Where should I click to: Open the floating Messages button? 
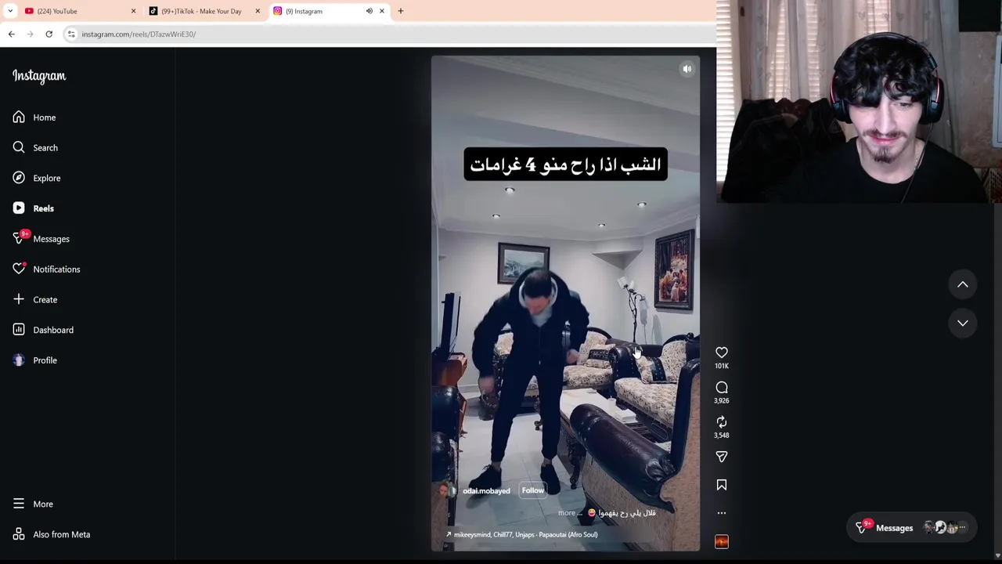click(911, 528)
